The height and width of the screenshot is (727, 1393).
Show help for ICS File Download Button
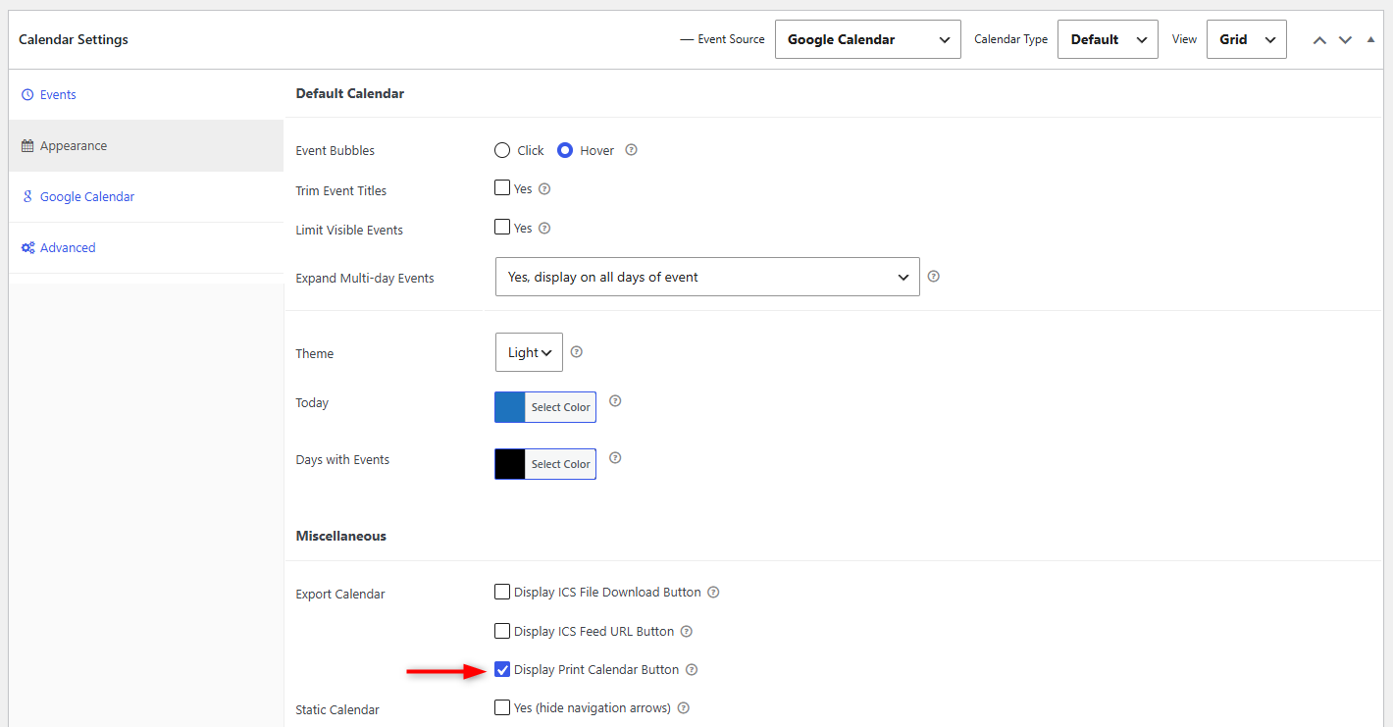point(713,592)
